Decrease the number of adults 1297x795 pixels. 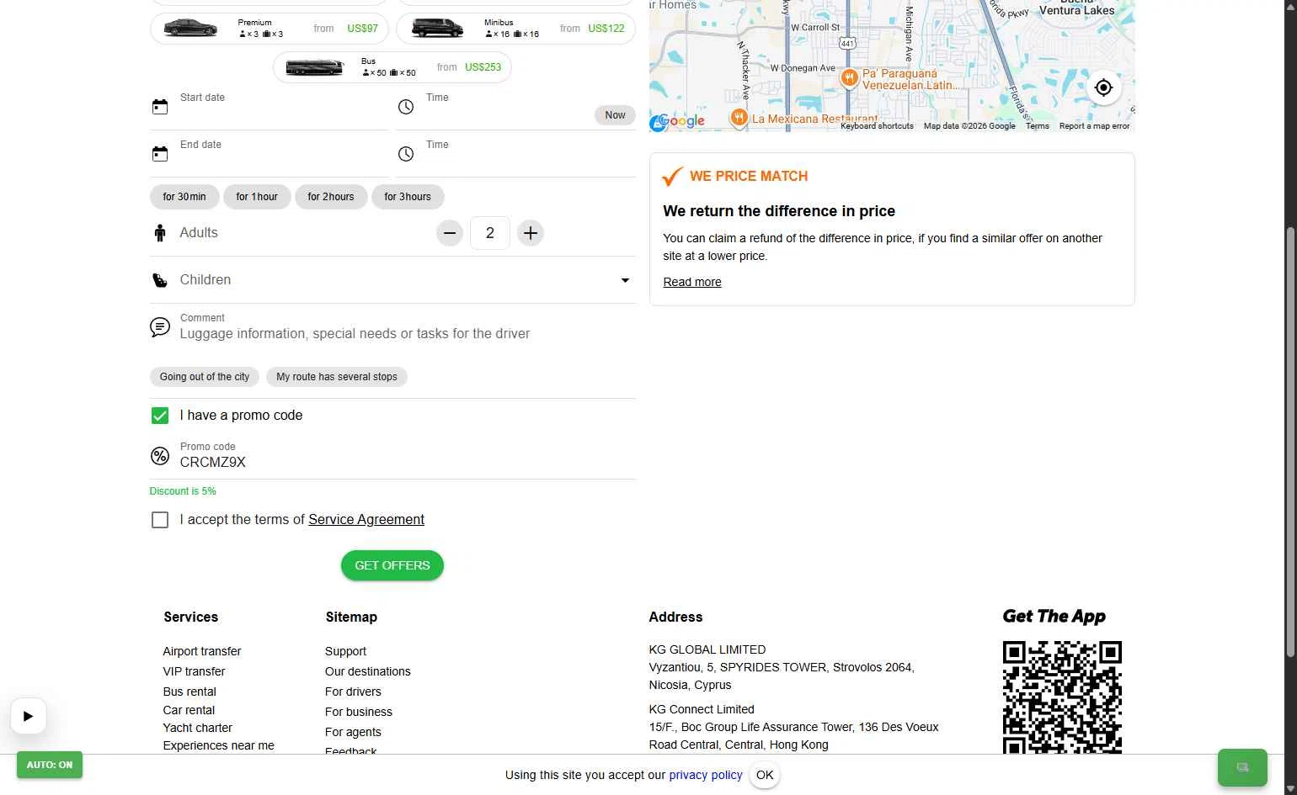click(450, 233)
